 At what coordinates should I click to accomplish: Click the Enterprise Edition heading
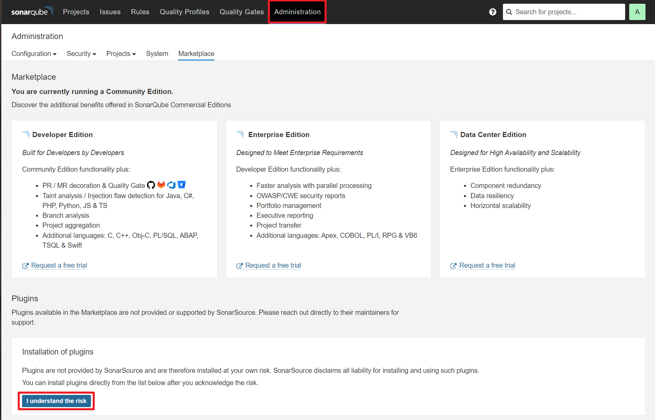point(279,135)
